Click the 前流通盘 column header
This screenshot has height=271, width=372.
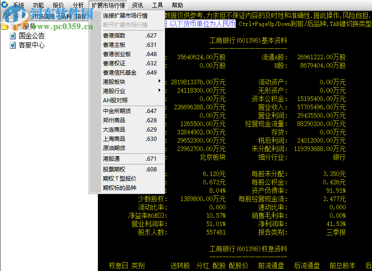click(271, 265)
